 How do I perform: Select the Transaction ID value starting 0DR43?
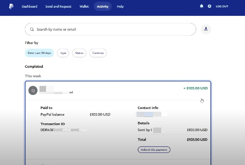(x=63, y=130)
